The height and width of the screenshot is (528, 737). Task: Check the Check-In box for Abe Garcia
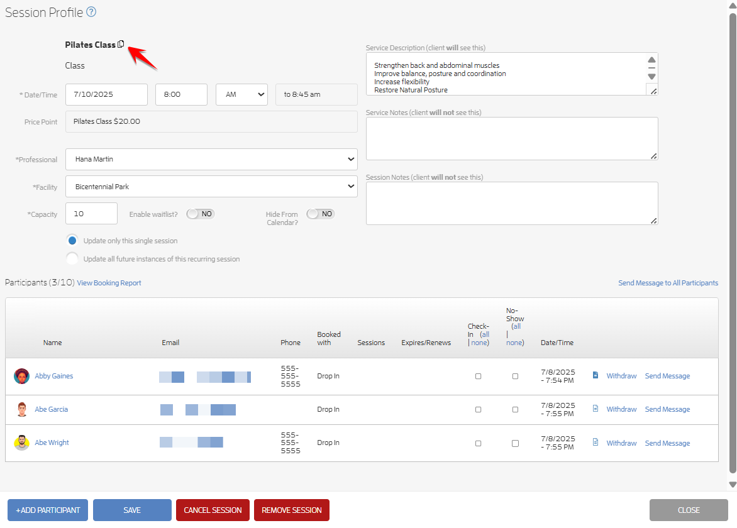coord(478,410)
